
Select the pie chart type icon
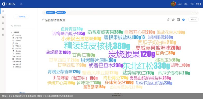click(183, 20)
